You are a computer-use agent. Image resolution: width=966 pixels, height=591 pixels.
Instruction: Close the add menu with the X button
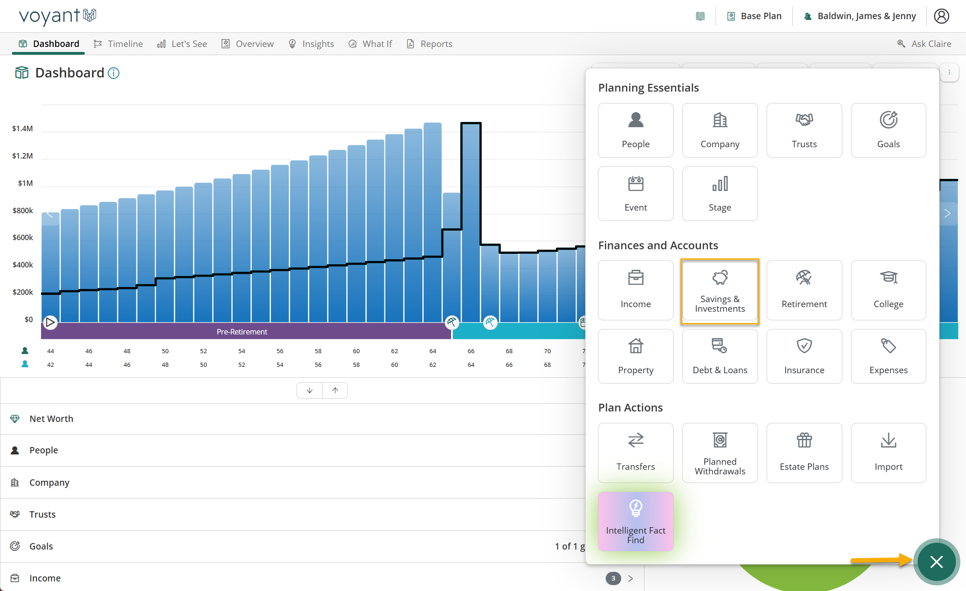tap(936, 562)
